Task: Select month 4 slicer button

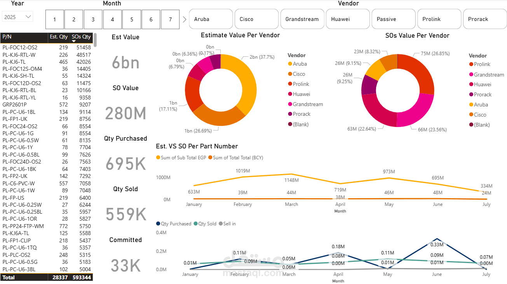Action: [x=113, y=19]
